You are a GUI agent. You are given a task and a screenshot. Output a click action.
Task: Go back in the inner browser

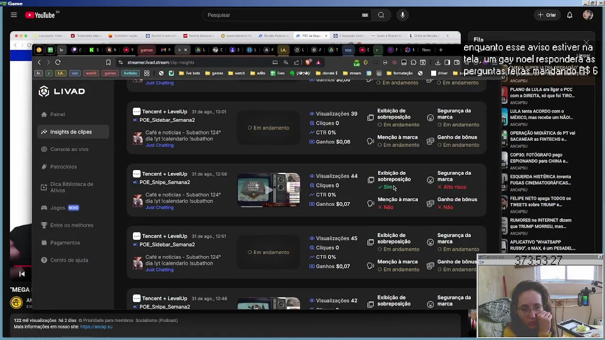[x=39, y=62]
